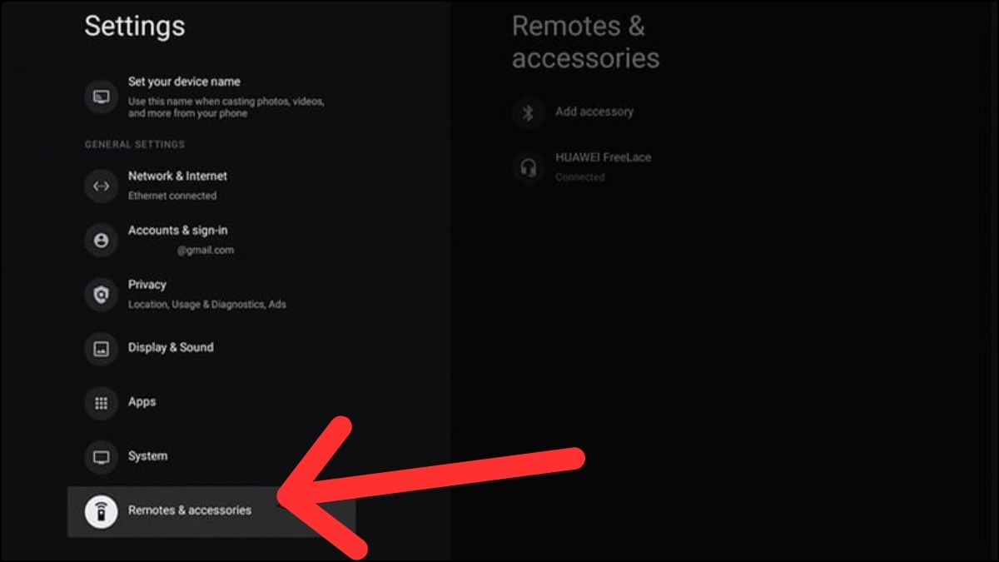Select the remote control icon

click(101, 511)
